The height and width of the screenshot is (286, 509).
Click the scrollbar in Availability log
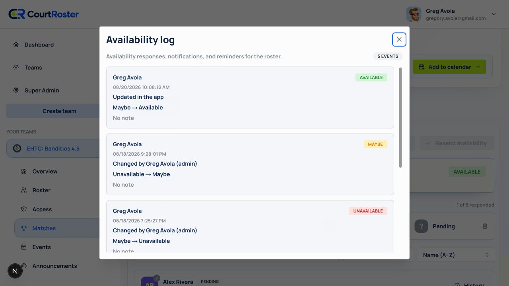click(400, 118)
